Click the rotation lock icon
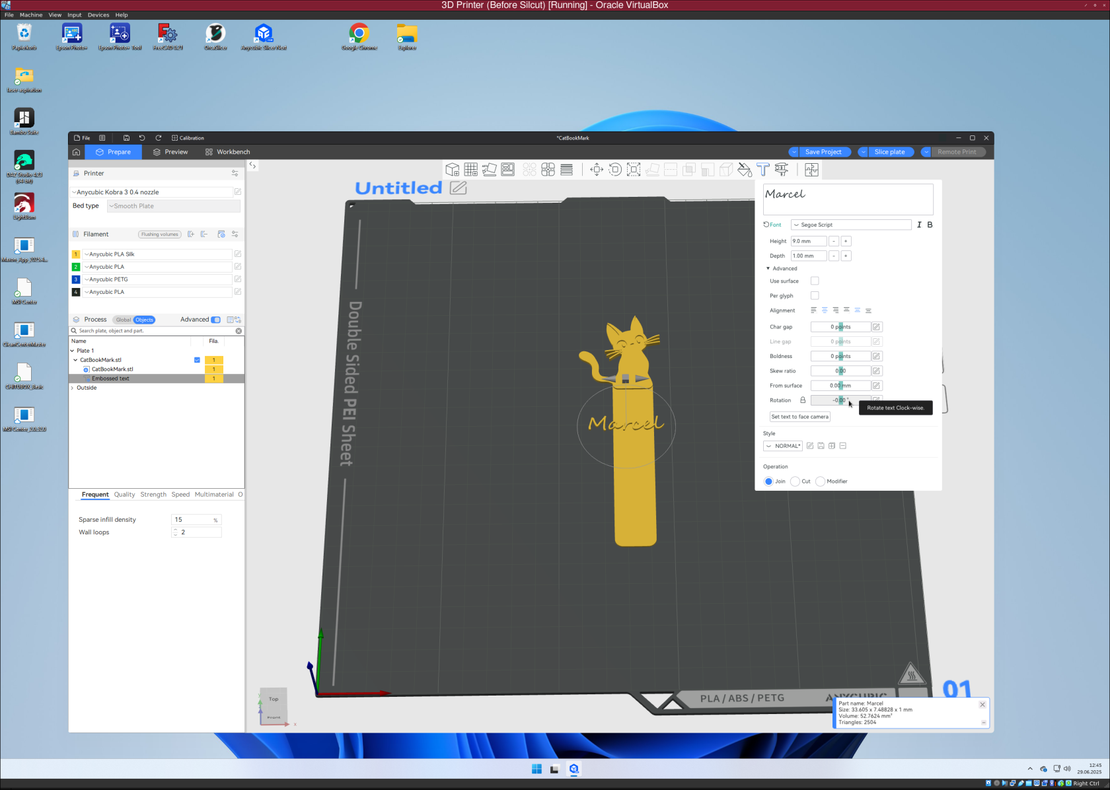This screenshot has height=790, width=1110. 803,400
